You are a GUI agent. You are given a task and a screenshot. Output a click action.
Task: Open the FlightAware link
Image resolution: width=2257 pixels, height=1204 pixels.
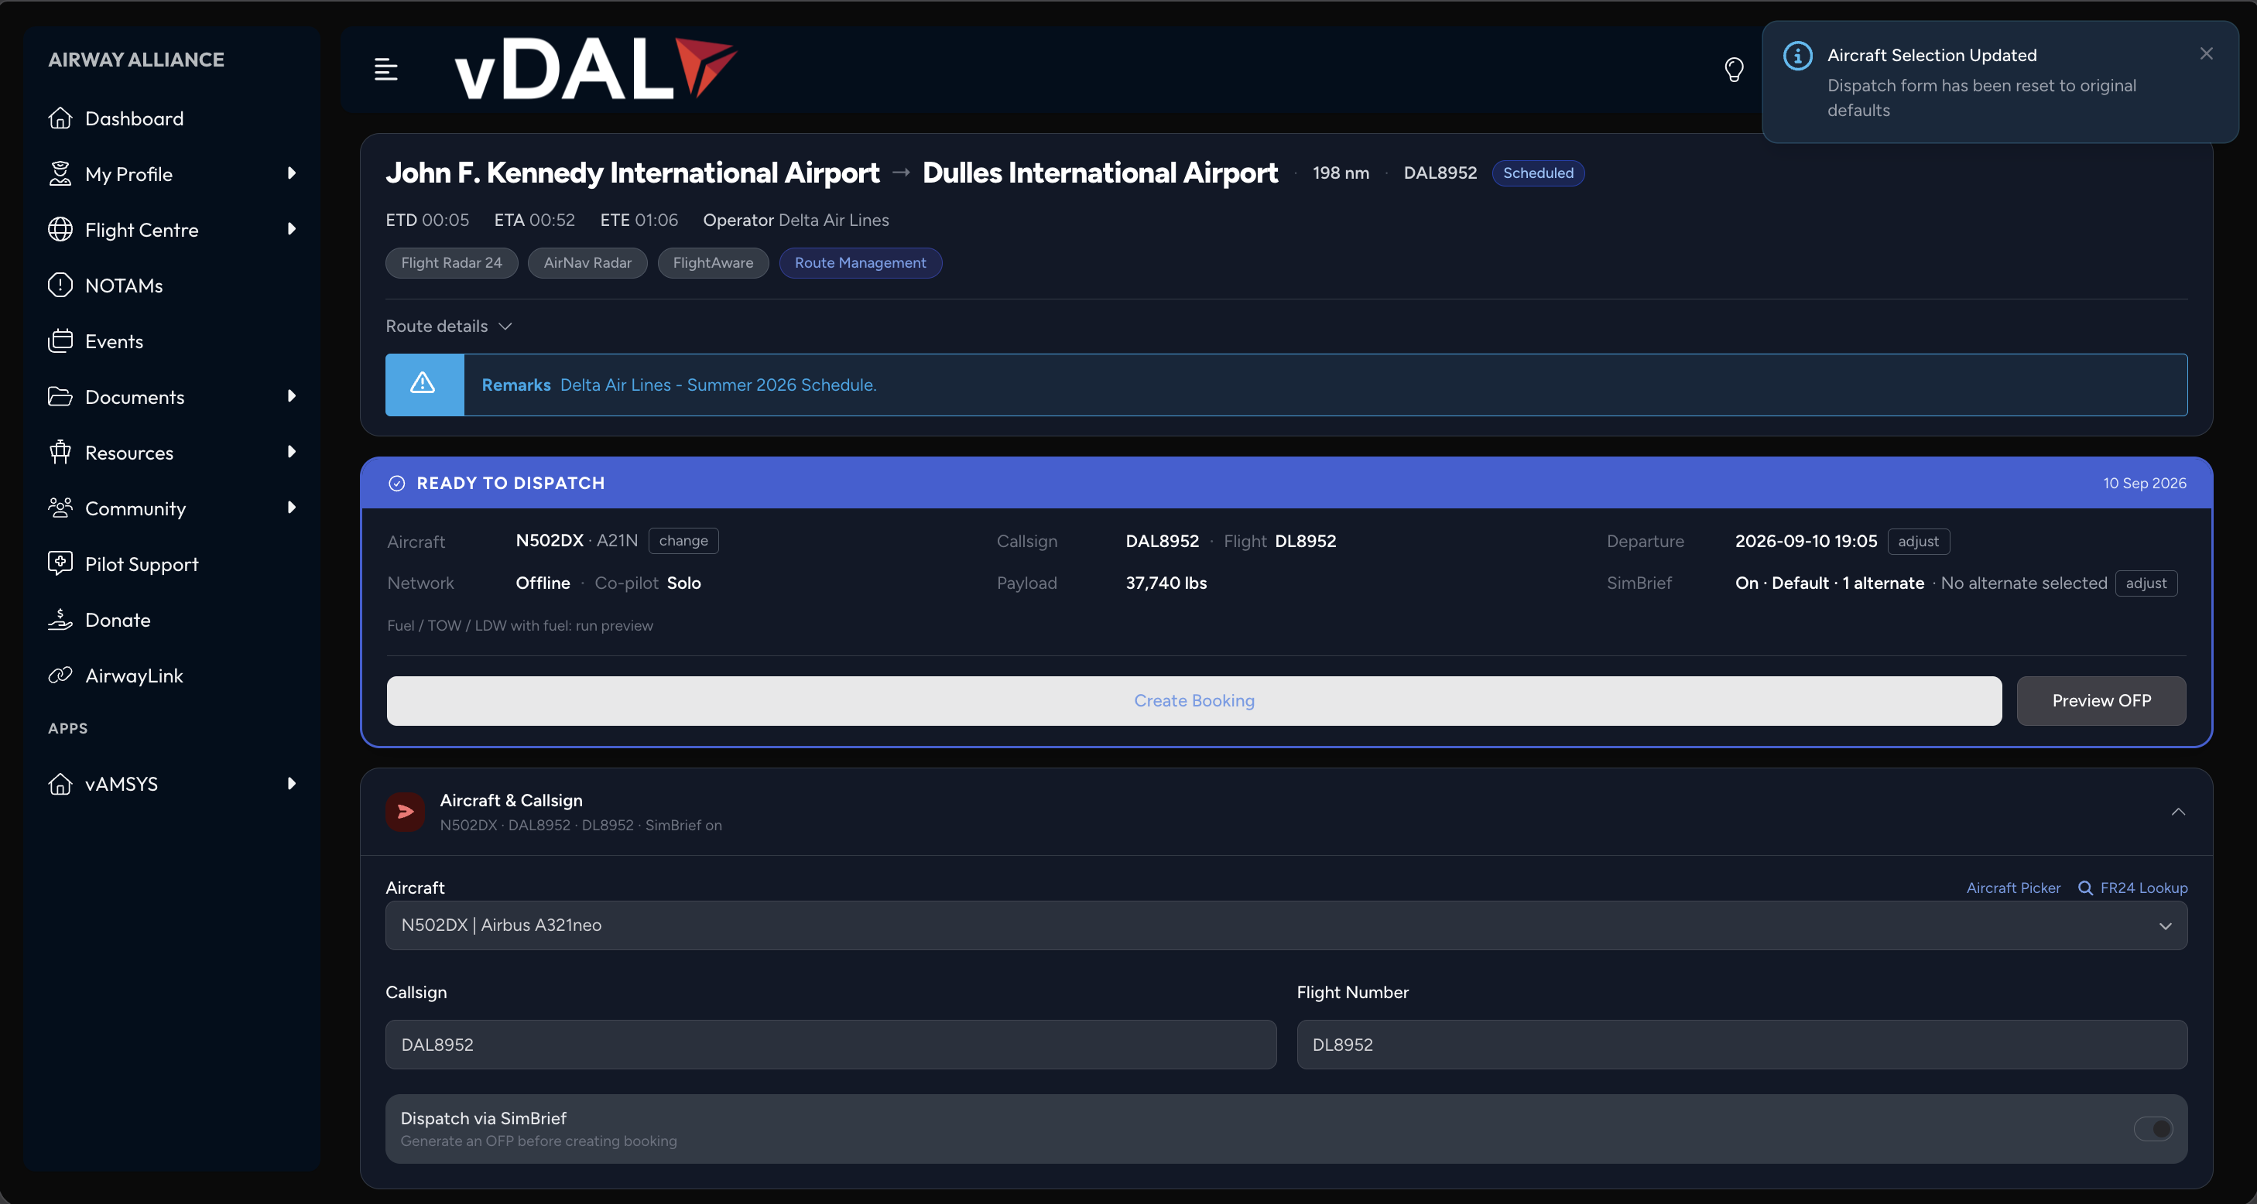[712, 262]
